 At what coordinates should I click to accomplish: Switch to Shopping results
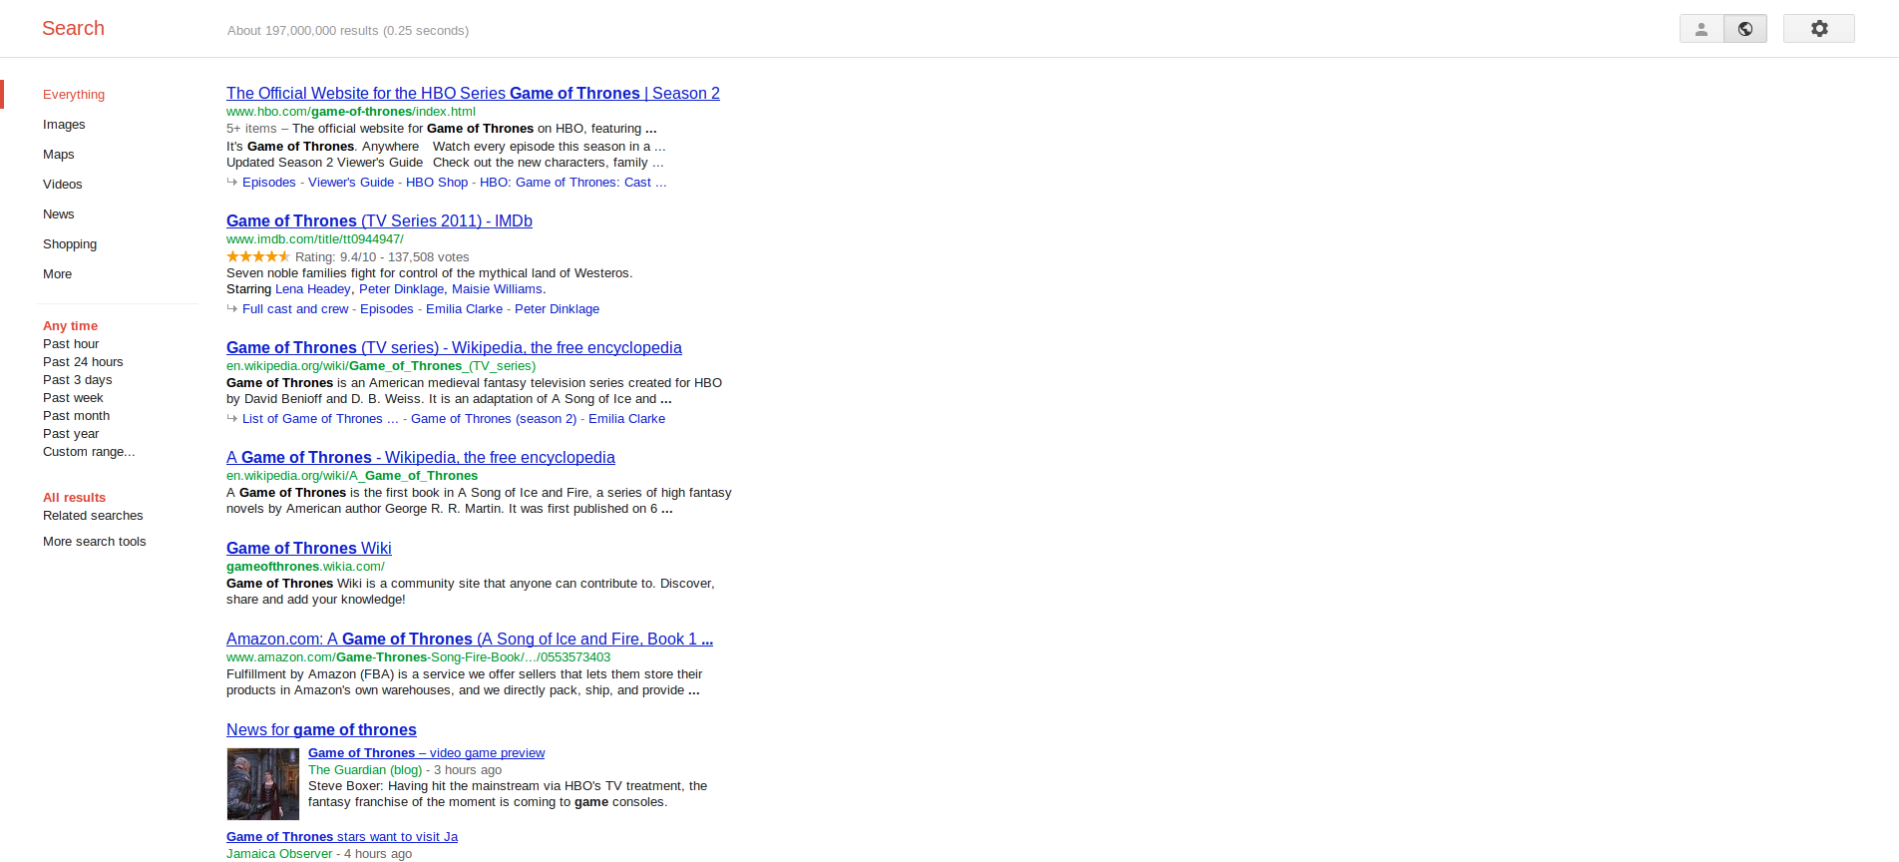tap(70, 244)
